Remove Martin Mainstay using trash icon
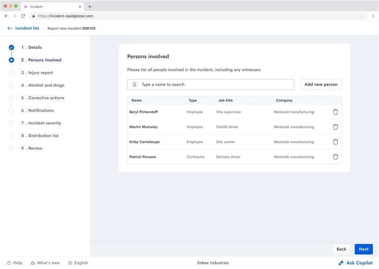This screenshot has width=379, height=269. point(335,127)
